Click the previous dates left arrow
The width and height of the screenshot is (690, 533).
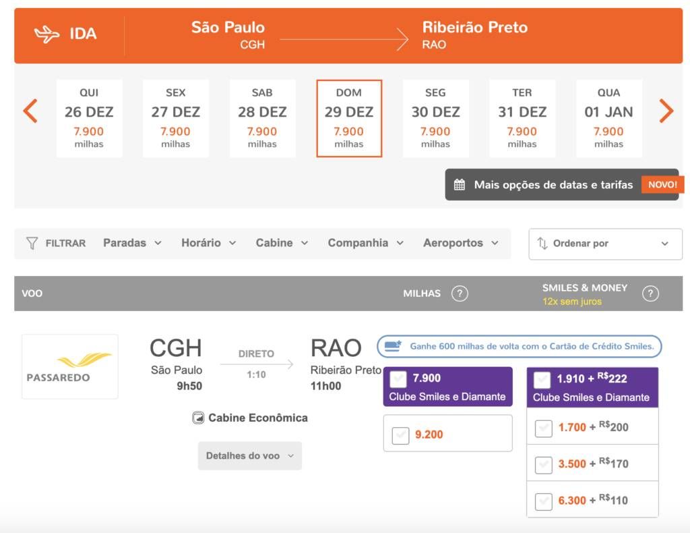click(x=30, y=111)
